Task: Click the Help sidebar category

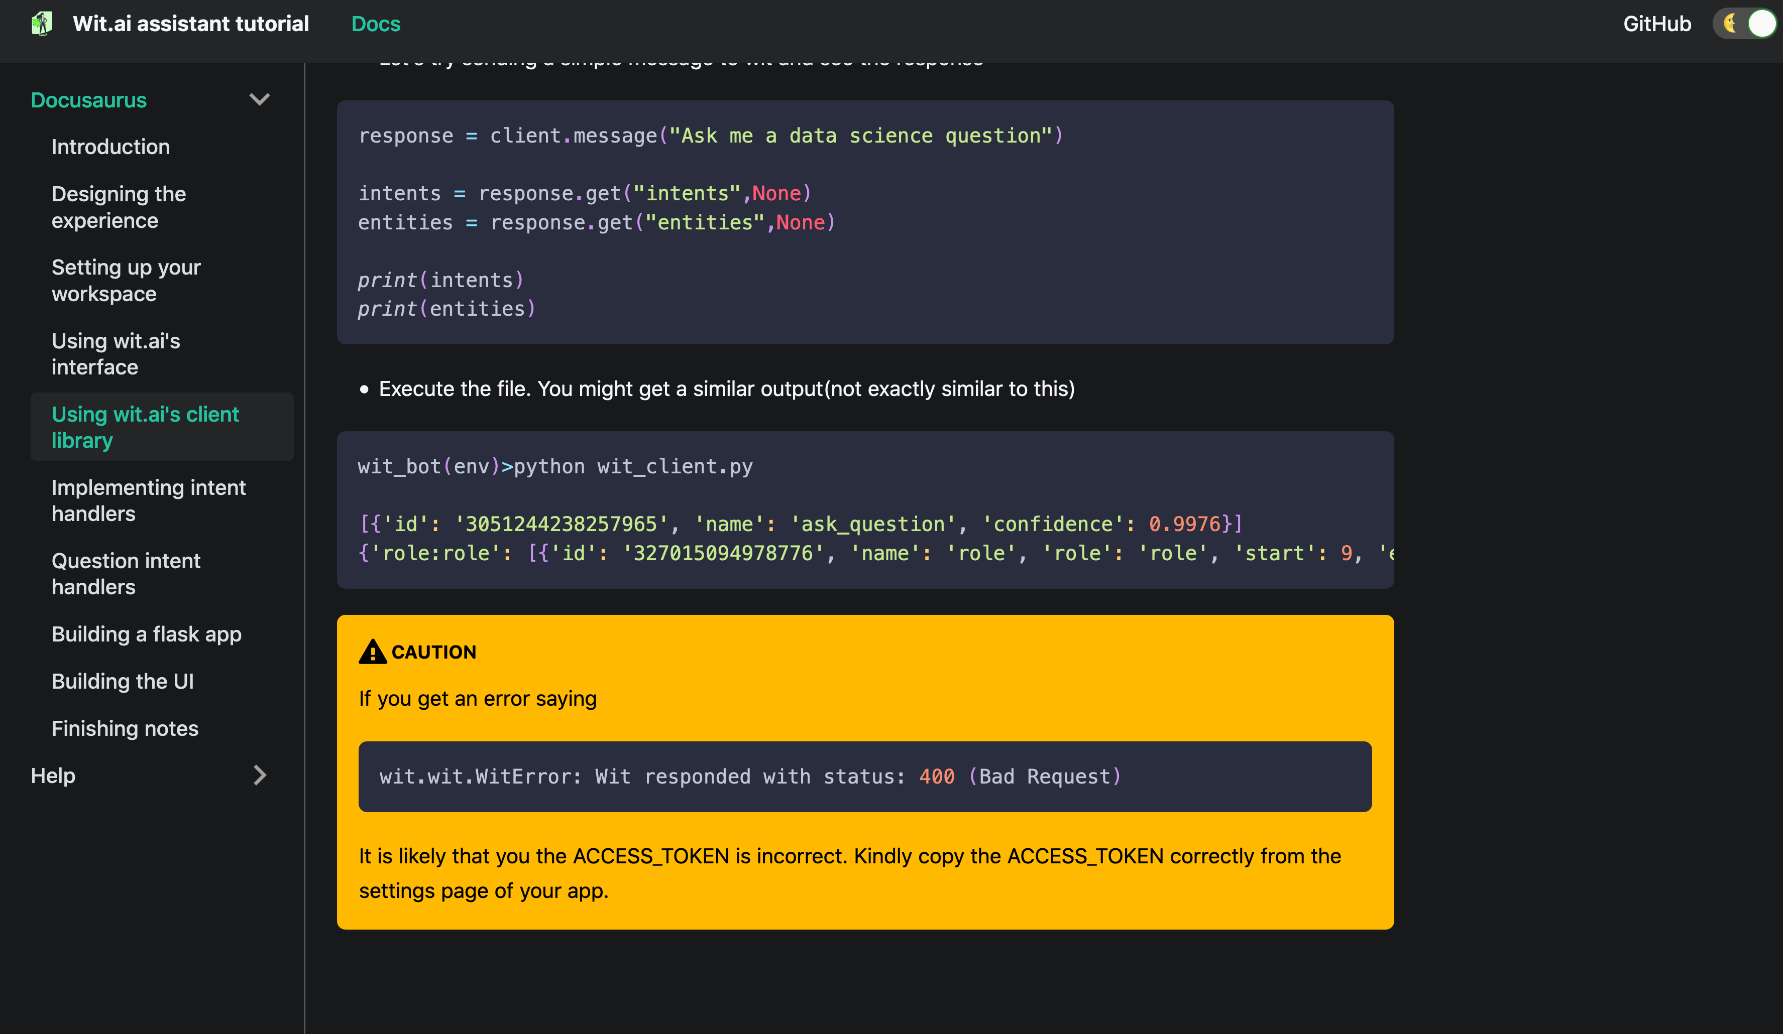Action: [x=53, y=775]
